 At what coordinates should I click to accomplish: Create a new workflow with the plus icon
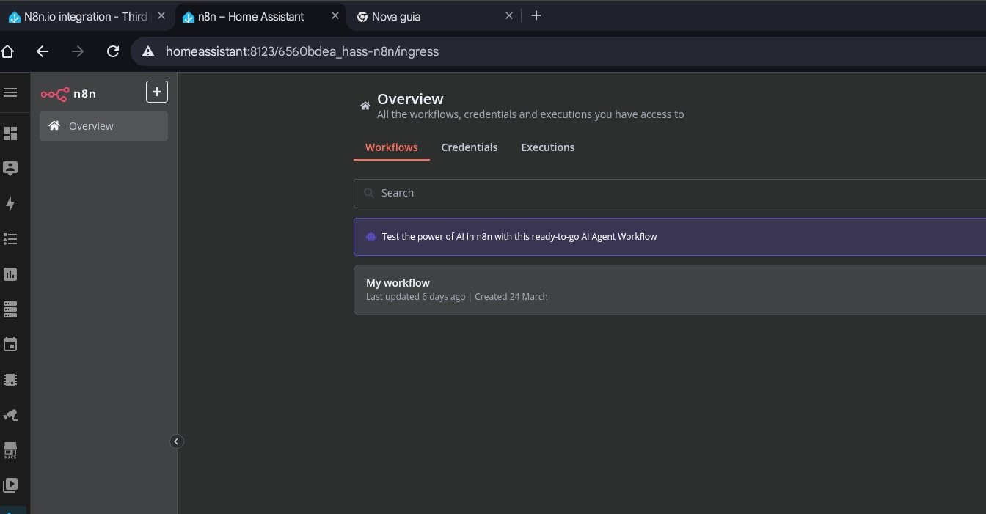(x=156, y=91)
